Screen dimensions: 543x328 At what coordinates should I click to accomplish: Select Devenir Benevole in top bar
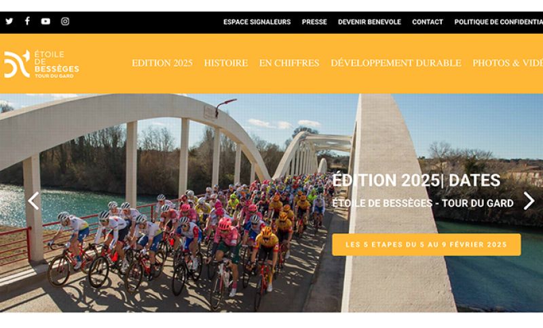coord(369,22)
